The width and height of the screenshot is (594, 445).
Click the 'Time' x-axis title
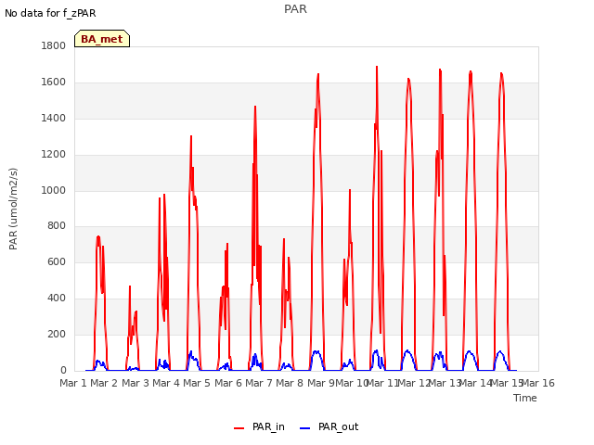pyautogui.click(x=525, y=398)
